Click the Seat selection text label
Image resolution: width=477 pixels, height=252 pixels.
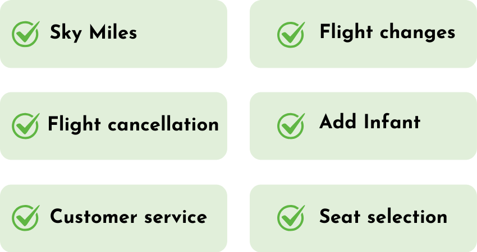tap(383, 216)
